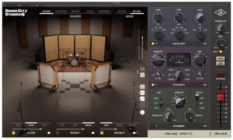This screenshot has width=233, height=140.
Task: Toggle the EQUALIZER IN switch
Action: tap(153, 44)
